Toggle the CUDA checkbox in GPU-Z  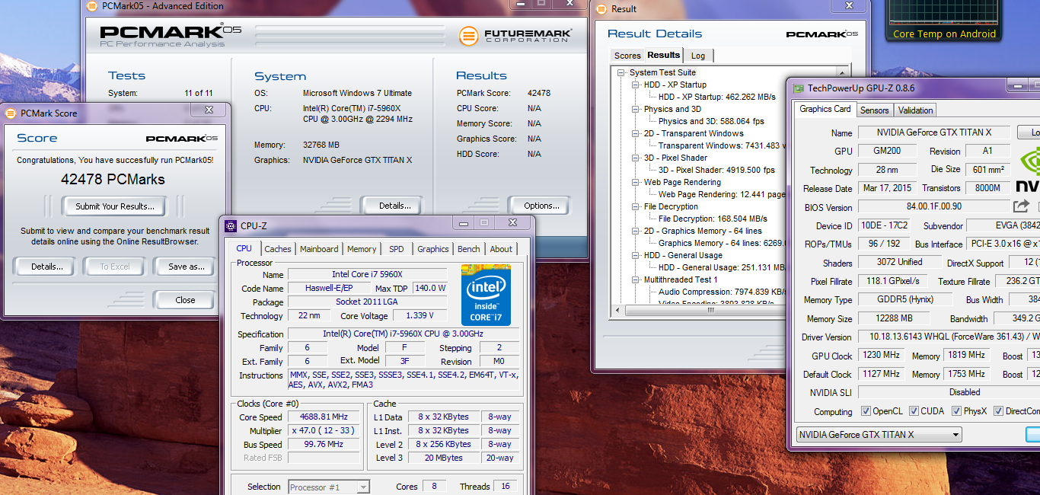pyautogui.click(x=914, y=411)
